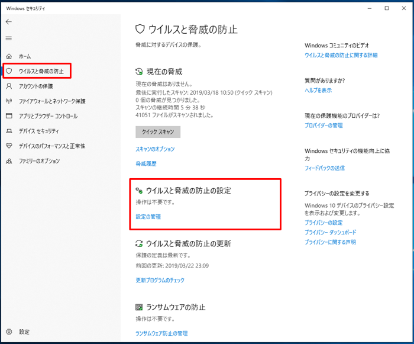Click the heart icon for デバイスのパフォーマンスと正常性
This screenshot has height=344, width=414.
[9, 146]
